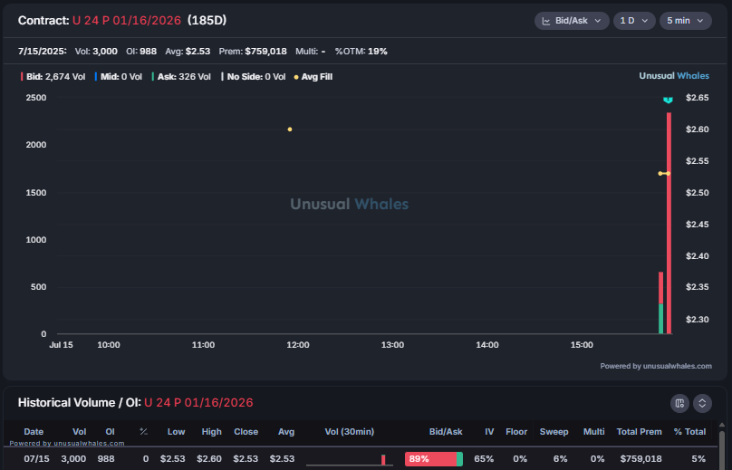Click the 65% IV cell
Screen dimensions: 732x470
click(484, 459)
